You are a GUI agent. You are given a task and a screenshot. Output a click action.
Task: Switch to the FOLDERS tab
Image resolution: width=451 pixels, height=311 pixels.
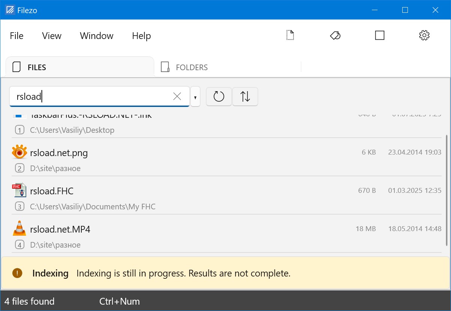191,68
